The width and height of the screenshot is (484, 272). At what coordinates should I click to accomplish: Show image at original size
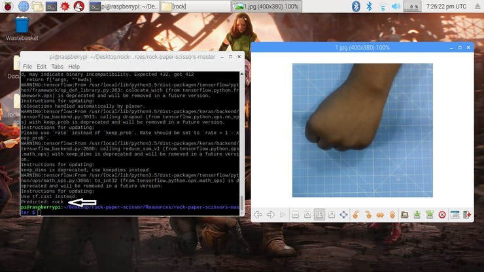tap(332, 214)
